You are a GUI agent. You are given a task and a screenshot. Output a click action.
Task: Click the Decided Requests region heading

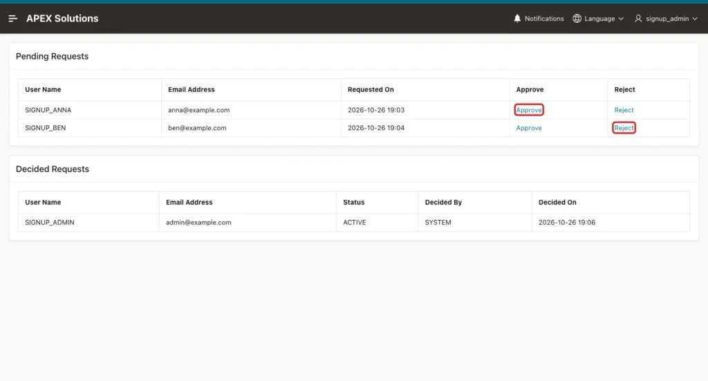(x=53, y=169)
